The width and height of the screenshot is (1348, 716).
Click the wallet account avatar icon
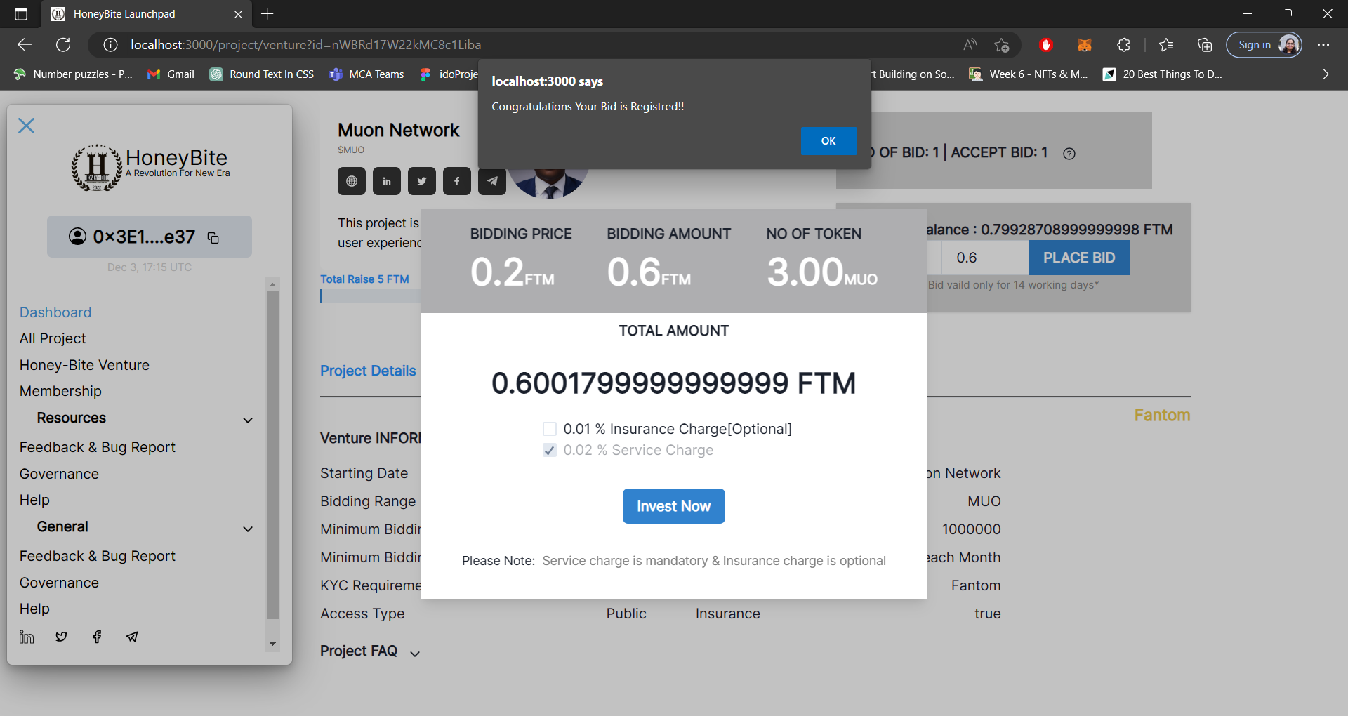pyautogui.click(x=77, y=237)
